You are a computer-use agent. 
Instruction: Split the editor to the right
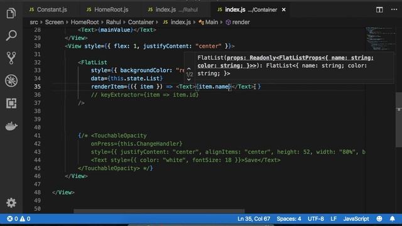(x=379, y=10)
